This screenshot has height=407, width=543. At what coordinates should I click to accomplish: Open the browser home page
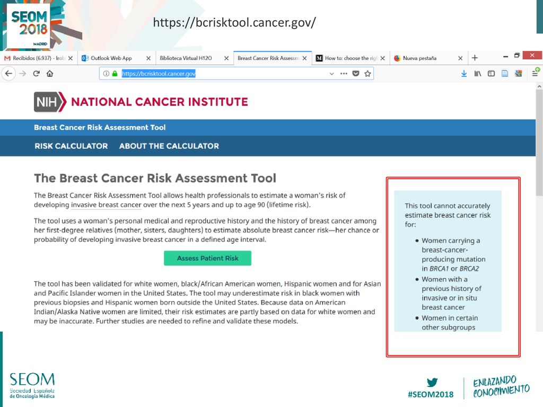point(50,73)
